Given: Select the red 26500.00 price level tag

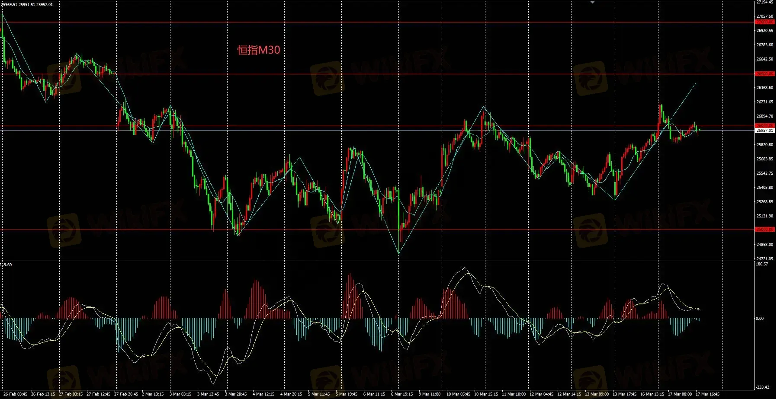Looking at the screenshot, I should coord(764,74).
